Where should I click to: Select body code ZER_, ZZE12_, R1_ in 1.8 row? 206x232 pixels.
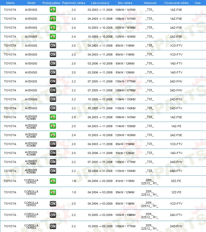[x=150, y=193]
